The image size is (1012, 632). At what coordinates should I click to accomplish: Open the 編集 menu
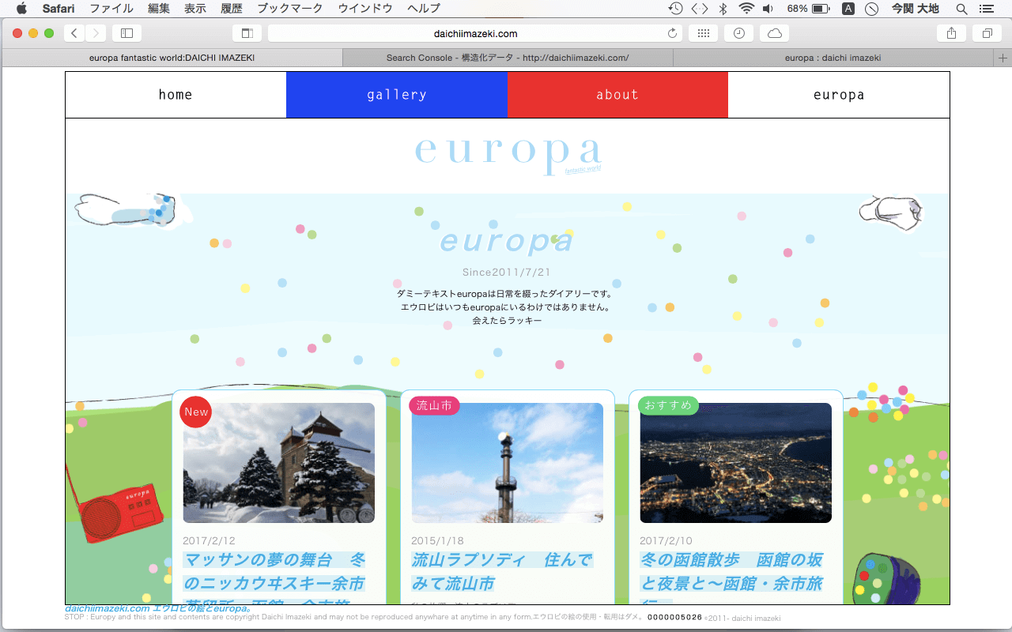pyautogui.click(x=159, y=9)
